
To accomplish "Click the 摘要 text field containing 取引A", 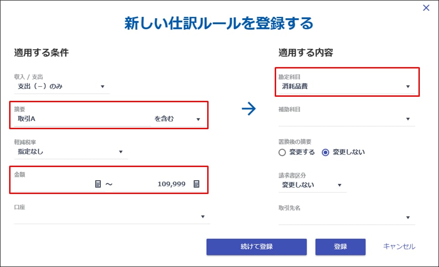I will point(82,119).
